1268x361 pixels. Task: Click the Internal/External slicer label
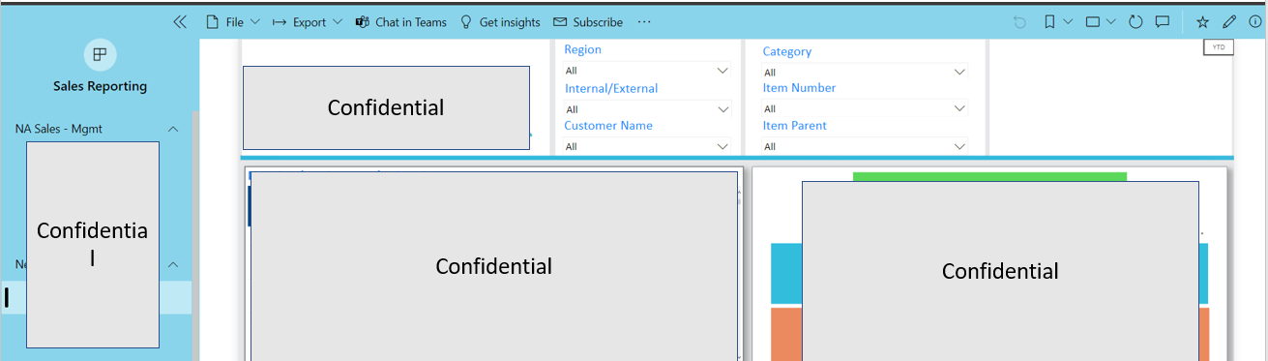(x=611, y=88)
